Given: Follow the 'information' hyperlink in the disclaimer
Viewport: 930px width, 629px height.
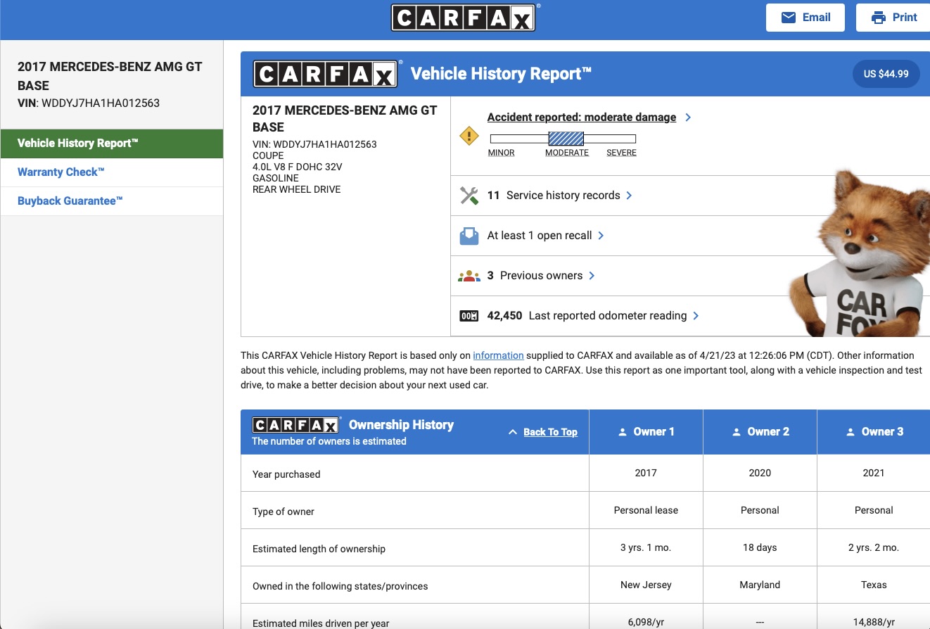Looking at the screenshot, I should click(498, 355).
